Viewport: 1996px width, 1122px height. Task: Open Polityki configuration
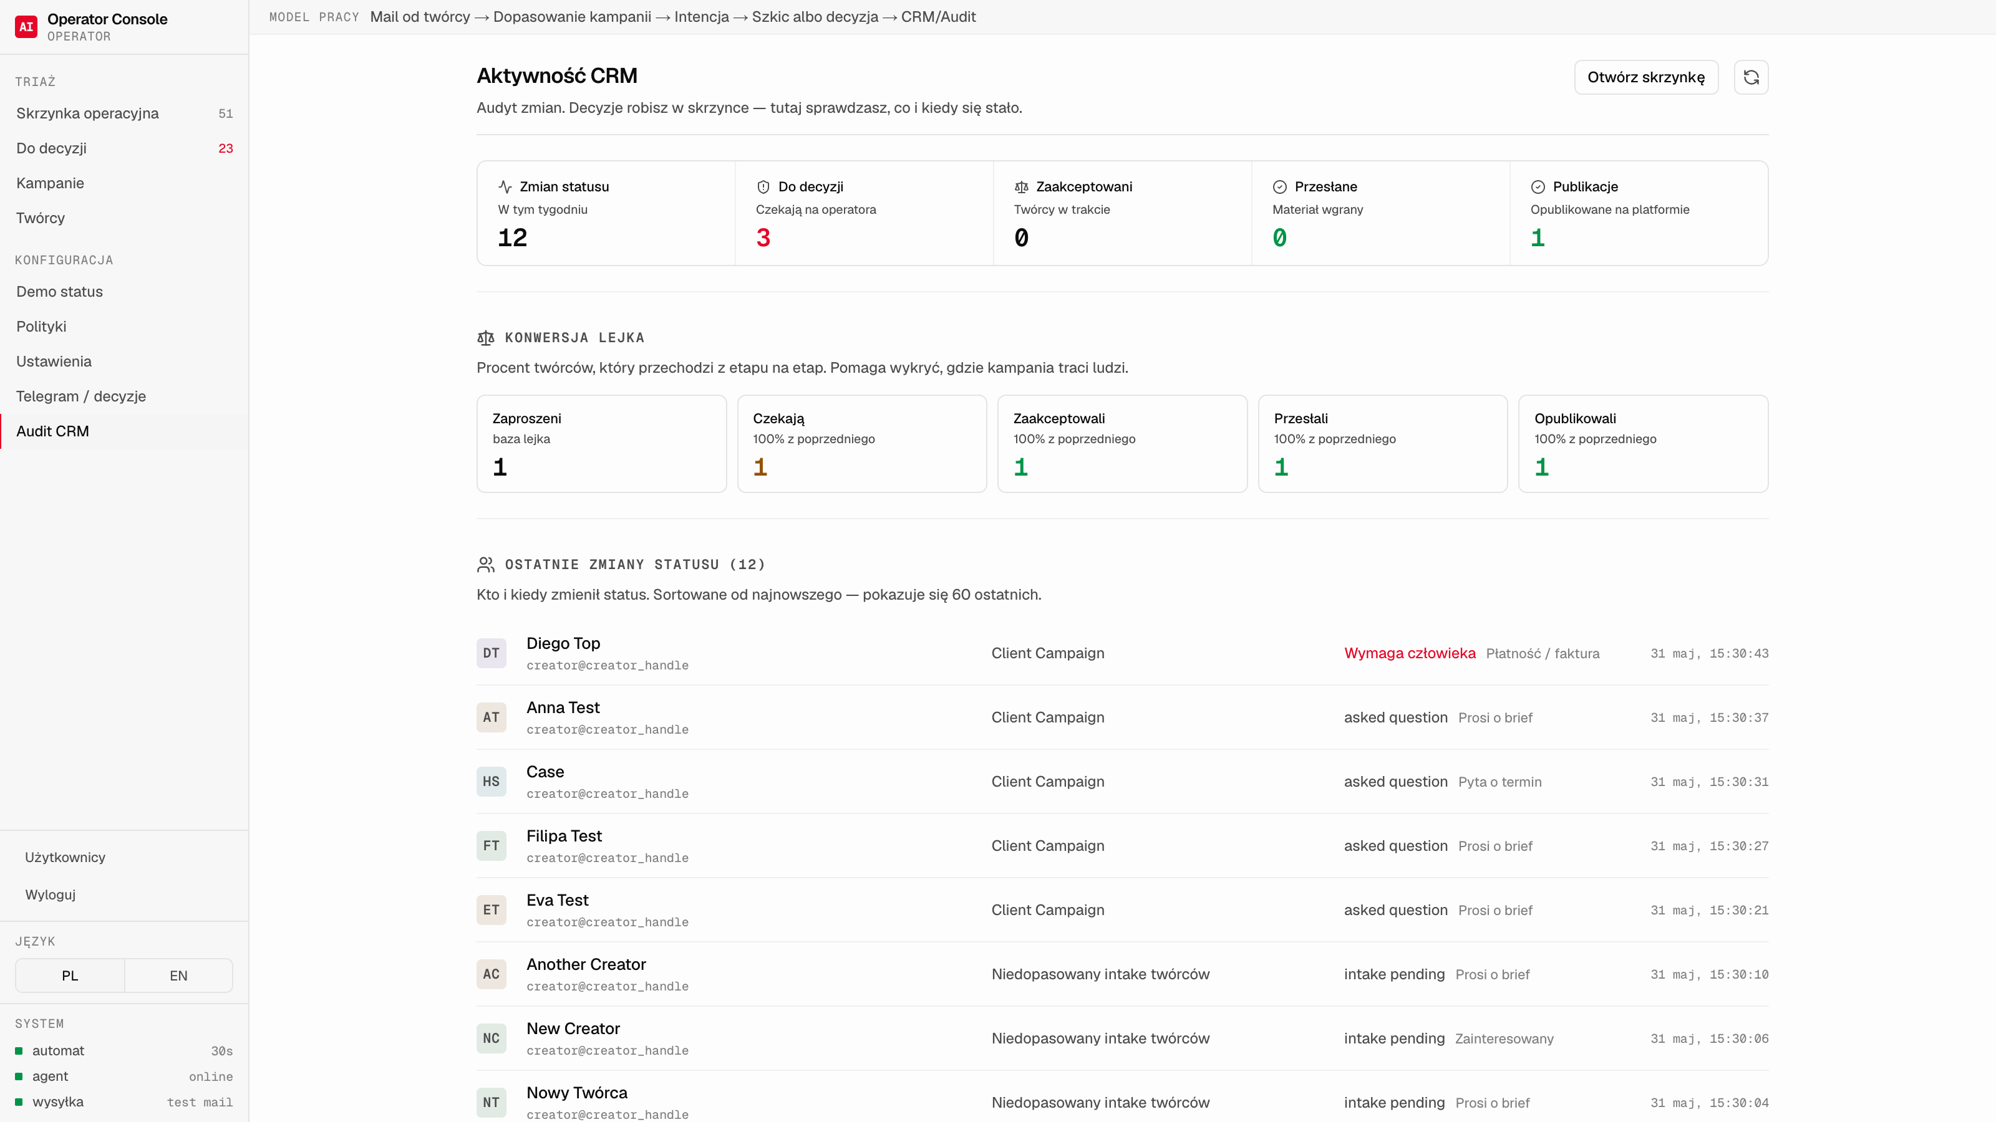pos(124,326)
